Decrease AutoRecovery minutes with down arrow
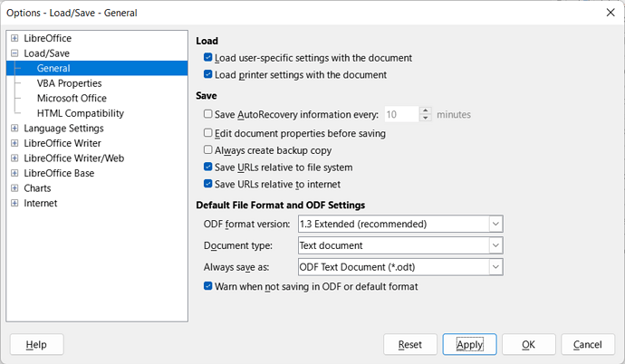Viewport: 625px width, 364px height. pos(426,119)
